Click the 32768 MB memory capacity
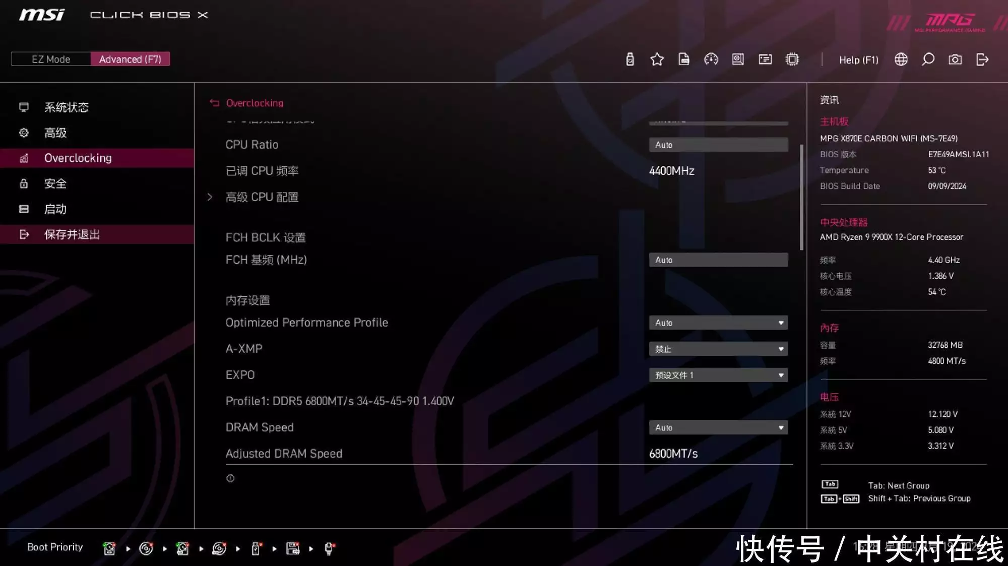The width and height of the screenshot is (1008, 566). click(945, 345)
